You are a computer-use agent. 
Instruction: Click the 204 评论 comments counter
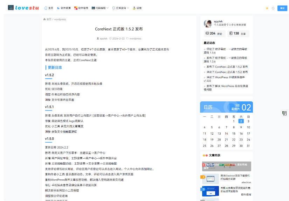pos(214,34)
